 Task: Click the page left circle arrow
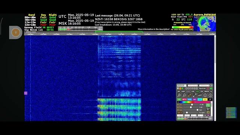(x=205, y=95)
